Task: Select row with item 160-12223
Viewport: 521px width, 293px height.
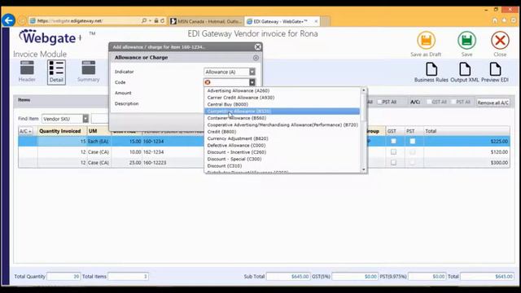Action: (x=264, y=163)
